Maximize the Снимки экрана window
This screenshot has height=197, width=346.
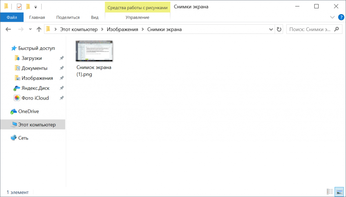[x=316, y=6]
